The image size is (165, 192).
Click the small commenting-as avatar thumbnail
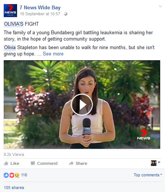coord(153,163)
